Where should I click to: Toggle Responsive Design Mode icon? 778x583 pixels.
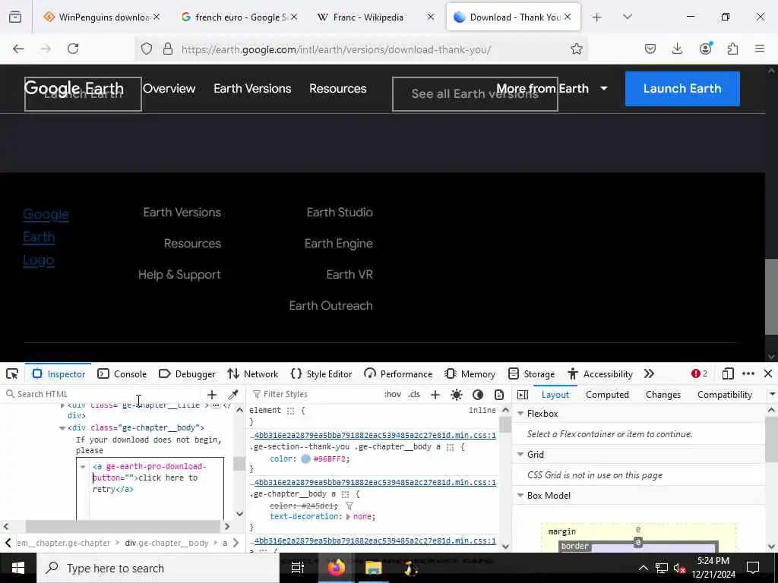728,373
